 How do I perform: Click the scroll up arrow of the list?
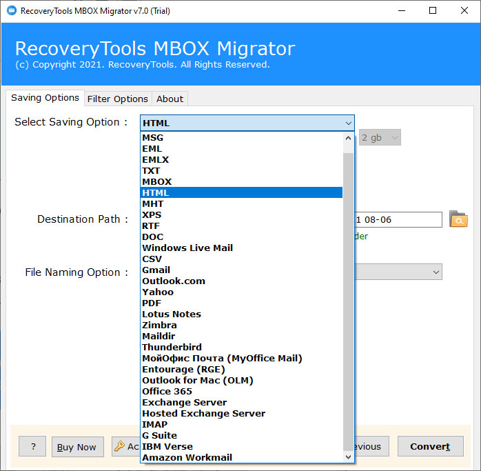[x=348, y=138]
